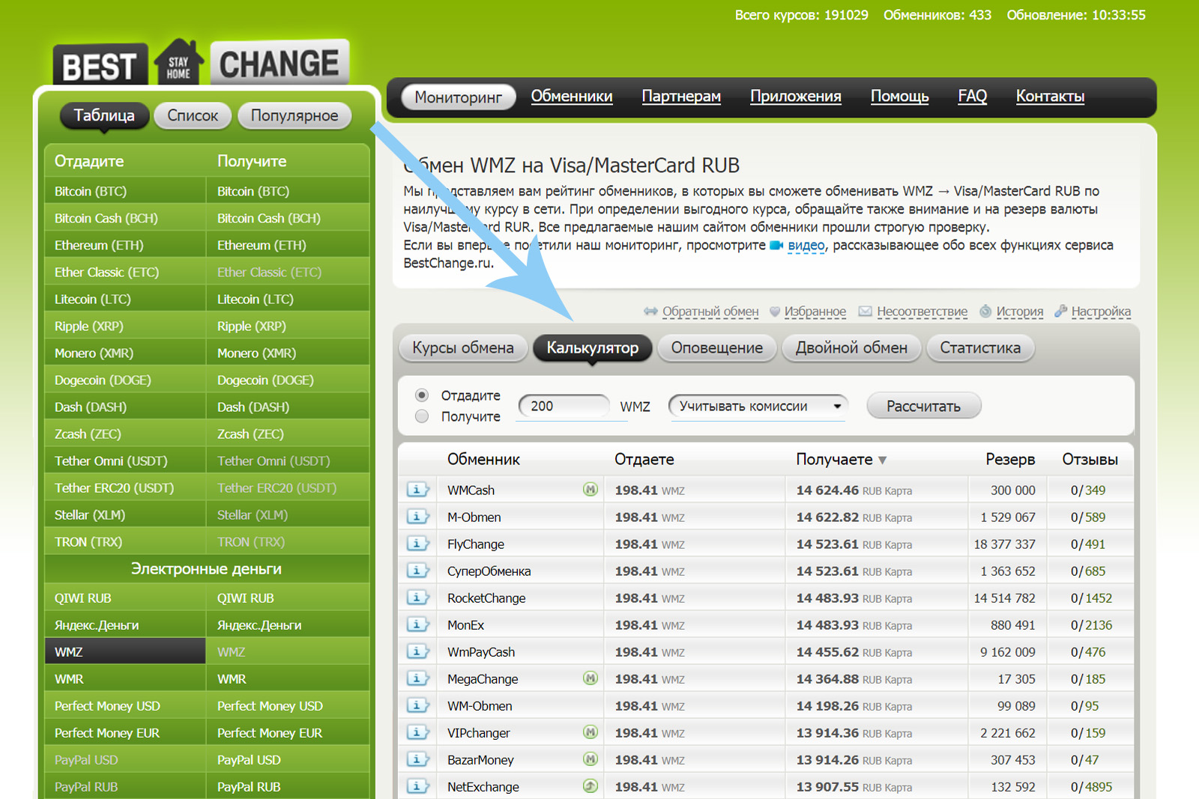Open the Обратный обмен link
Viewport: 1199px width, 799px height.
pos(710,311)
